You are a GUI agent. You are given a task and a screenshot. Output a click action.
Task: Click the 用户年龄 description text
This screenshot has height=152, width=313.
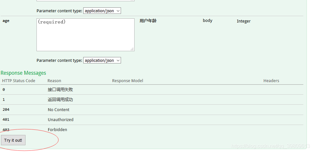click(x=148, y=21)
